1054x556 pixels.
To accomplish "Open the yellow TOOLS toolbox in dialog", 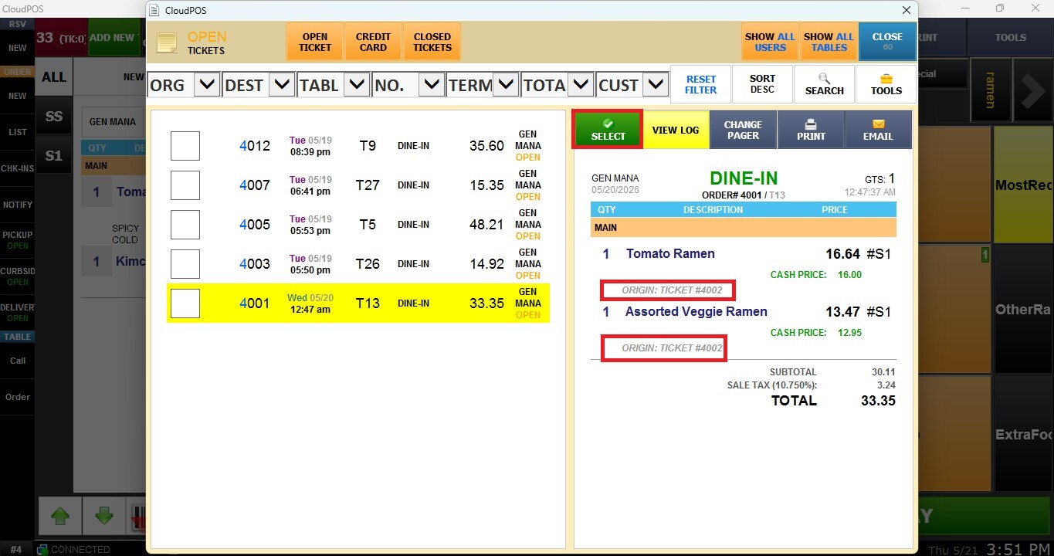I will tap(886, 84).
